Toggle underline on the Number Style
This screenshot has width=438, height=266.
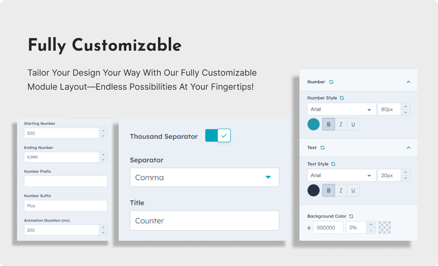353,124
